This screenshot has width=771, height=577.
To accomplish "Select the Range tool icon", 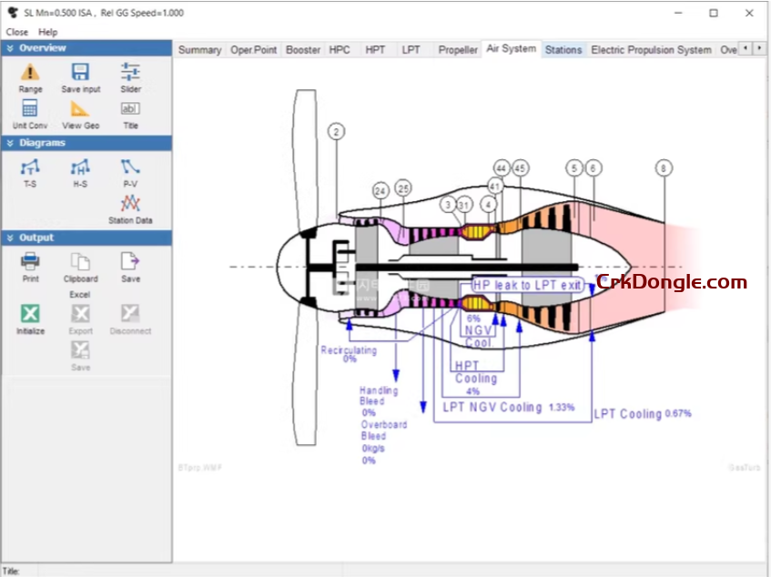I will 30,74.
